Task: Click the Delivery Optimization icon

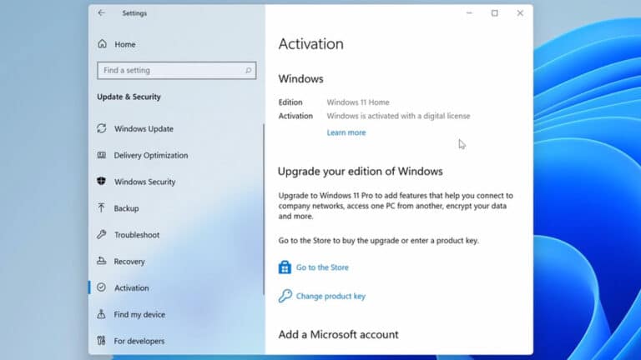Action: click(x=102, y=155)
